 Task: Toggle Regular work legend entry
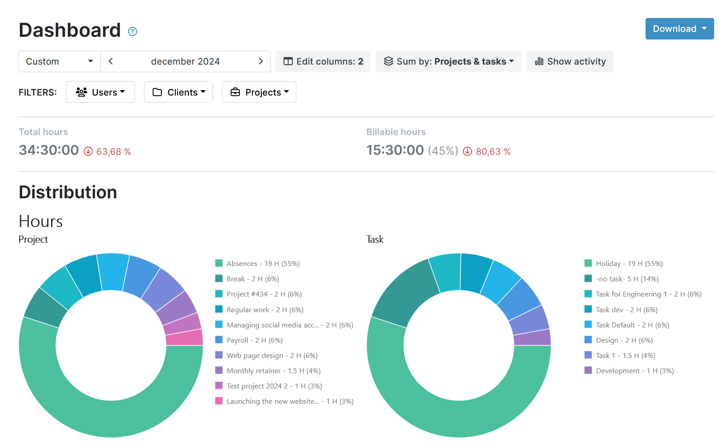pyautogui.click(x=260, y=310)
